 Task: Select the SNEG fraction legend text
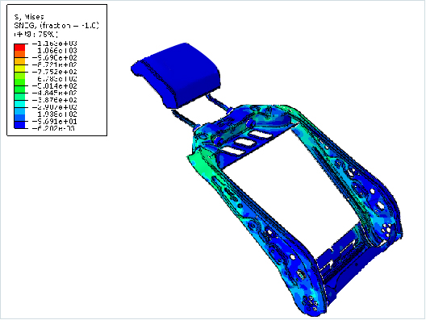pyautogui.click(x=56, y=26)
